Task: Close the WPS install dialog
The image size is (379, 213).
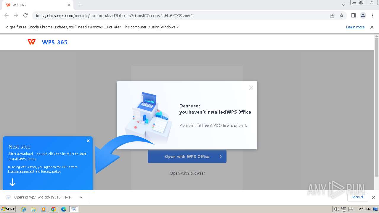Action: [251, 88]
